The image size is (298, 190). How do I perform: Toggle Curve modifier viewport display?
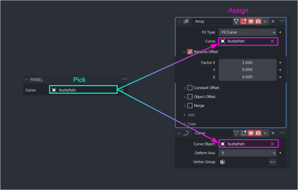251,133
